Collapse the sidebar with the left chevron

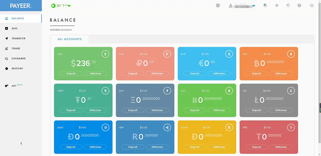pyautogui.click(x=21, y=144)
